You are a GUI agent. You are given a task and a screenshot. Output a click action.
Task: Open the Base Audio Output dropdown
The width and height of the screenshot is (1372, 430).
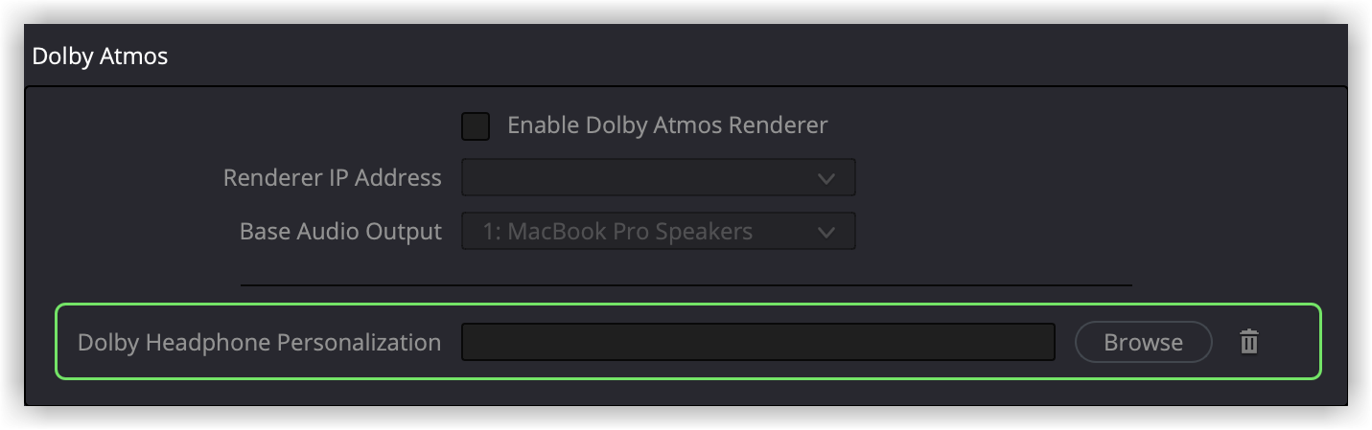[x=658, y=232]
